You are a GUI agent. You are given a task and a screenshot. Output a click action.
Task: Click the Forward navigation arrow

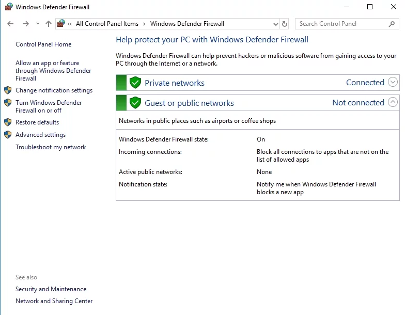(x=25, y=24)
